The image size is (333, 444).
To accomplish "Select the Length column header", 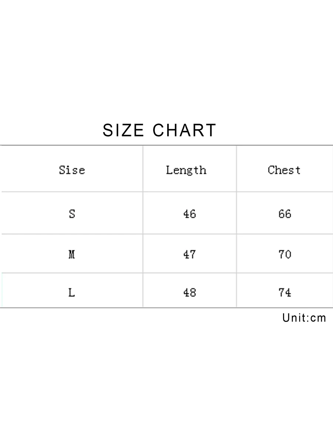I will pos(186,170).
